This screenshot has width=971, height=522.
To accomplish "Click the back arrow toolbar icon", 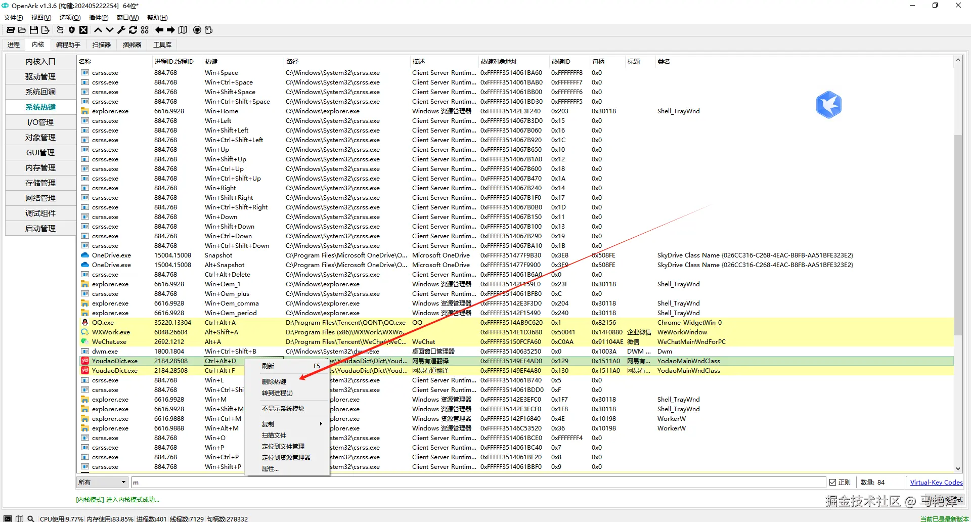I will [159, 30].
